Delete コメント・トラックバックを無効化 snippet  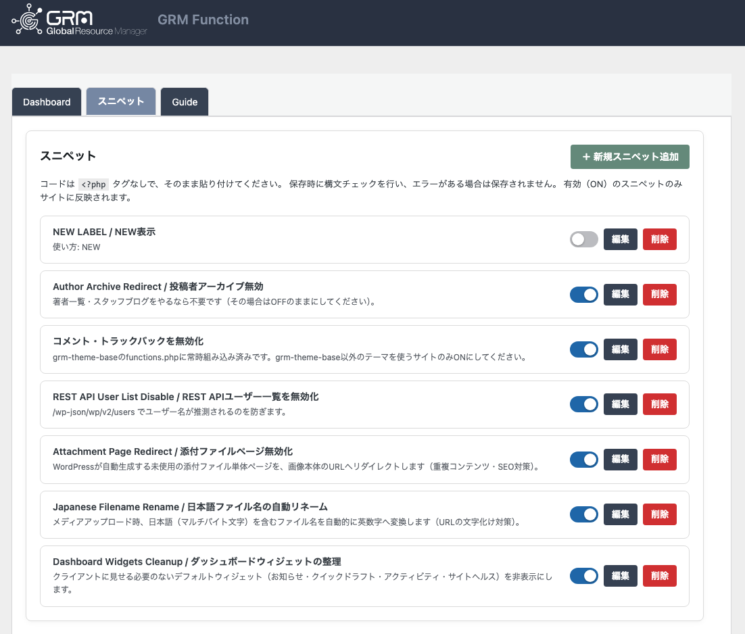click(x=659, y=349)
